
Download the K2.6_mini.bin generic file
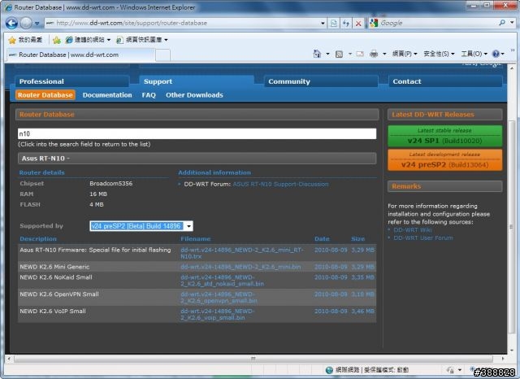click(240, 267)
